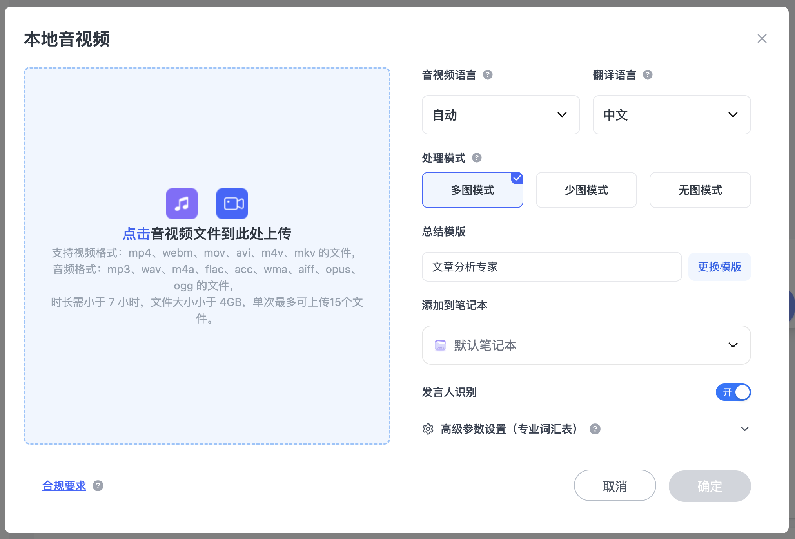Click the 文章分析专家 template field

(x=552, y=267)
